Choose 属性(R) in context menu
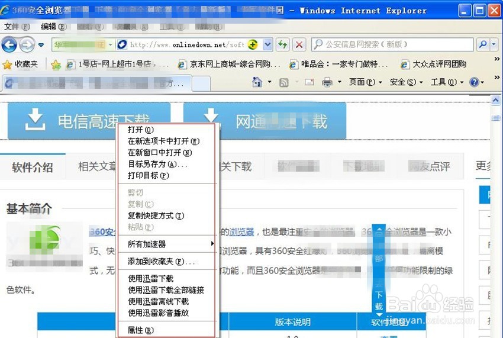This screenshot has height=338, width=503. (x=166, y=330)
